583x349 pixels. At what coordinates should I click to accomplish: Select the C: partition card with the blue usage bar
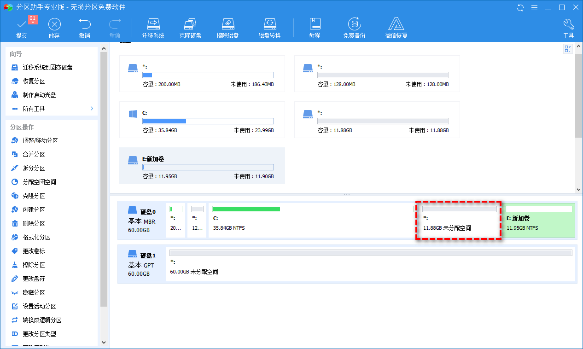[x=202, y=120]
